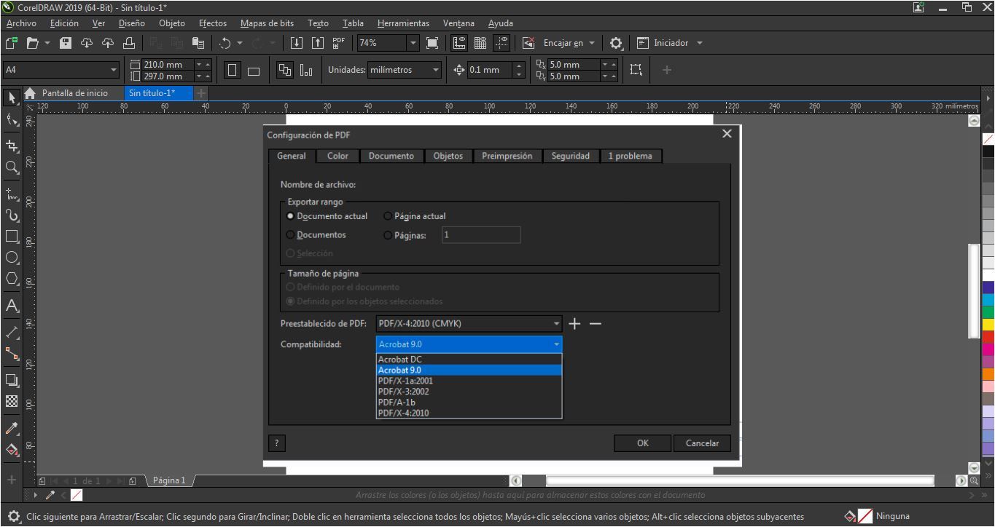This screenshot has width=995, height=527.
Task: Select the Freehand drawing tool
Action: click(12, 194)
